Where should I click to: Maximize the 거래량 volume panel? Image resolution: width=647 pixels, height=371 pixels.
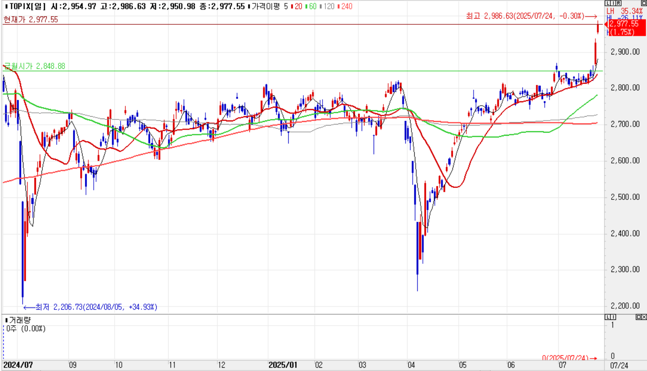pos(638,317)
